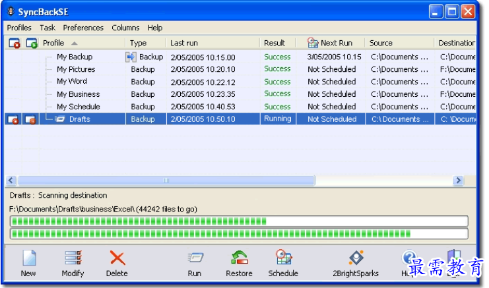This screenshot has width=489, height=288.
Task: Click the Restore toolbar icon
Action: coord(239,258)
